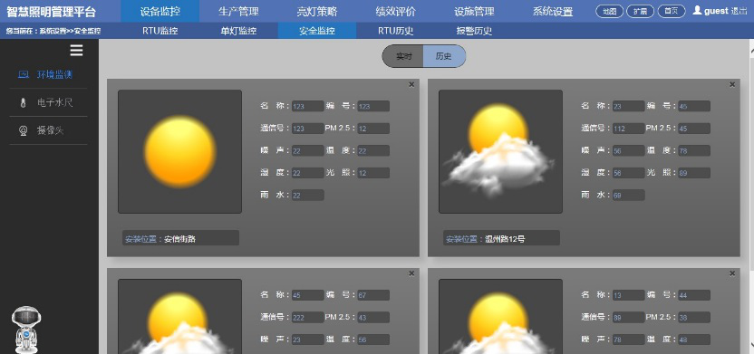Click the 首页 home button
Viewport: 754px width, 354px height.
point(672,11)
